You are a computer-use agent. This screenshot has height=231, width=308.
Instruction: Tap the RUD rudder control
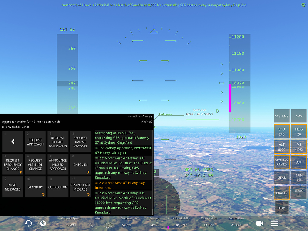click(282, 208)
